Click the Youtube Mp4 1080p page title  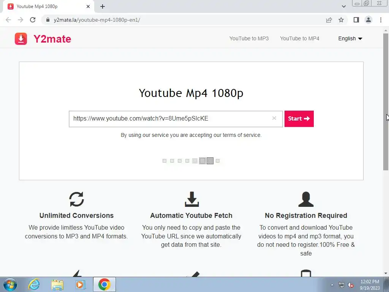click(191, 93)
